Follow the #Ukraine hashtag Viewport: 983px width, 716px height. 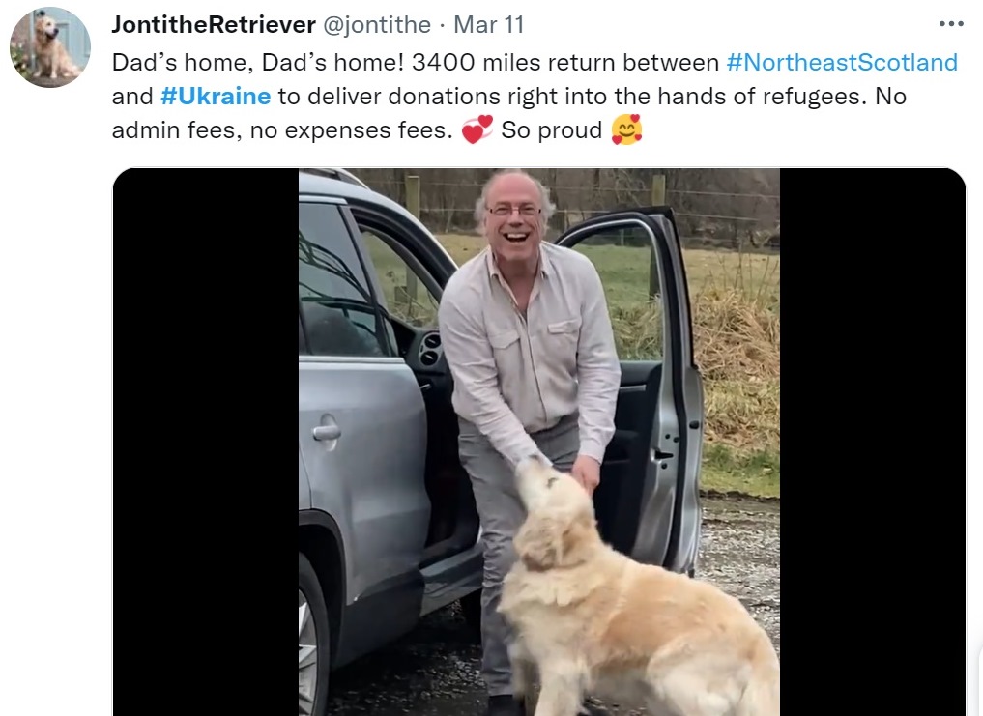(216, 96)
